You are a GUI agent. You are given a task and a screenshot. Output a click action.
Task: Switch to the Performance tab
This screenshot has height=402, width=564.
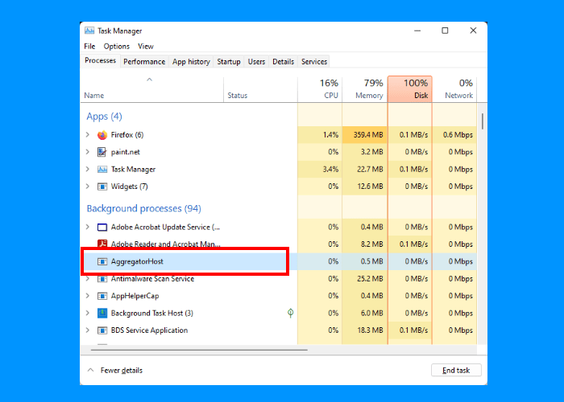(144, 61)
